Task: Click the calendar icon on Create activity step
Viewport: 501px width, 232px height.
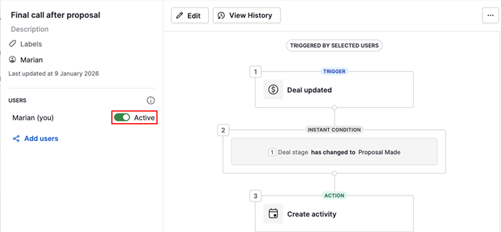Action: coord(273,214)
